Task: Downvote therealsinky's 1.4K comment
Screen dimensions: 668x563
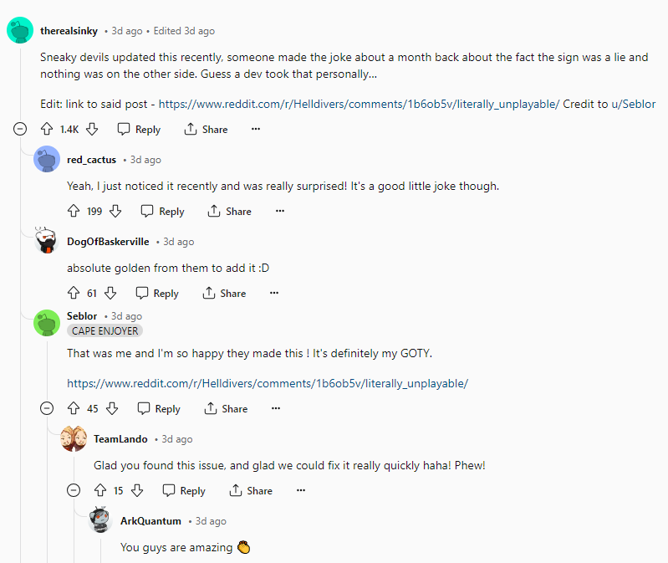Action: (93, 129)
